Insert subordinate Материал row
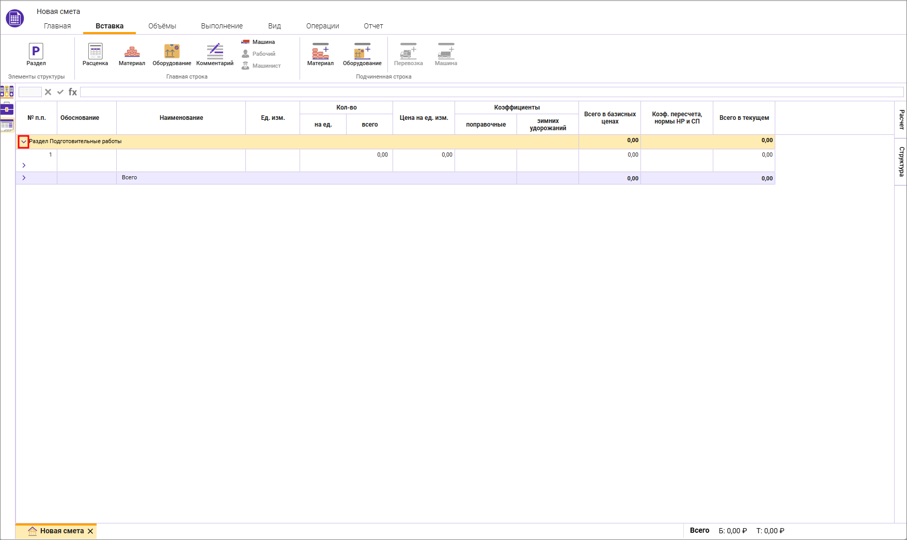 pyautogui.click(x=320, y=54)
